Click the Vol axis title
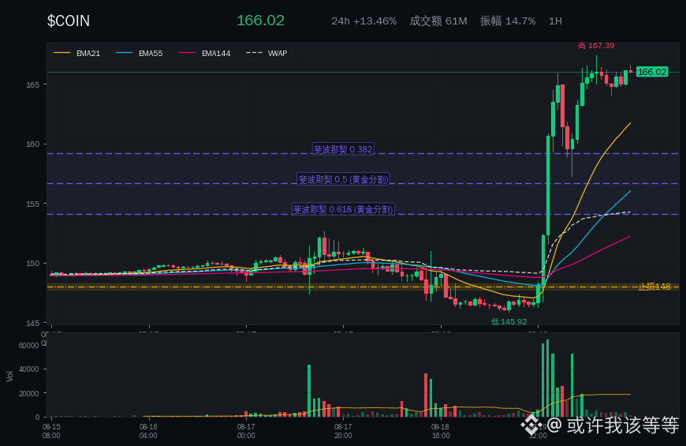The width and height of the screenshot is (686, 446). (9, 376)
